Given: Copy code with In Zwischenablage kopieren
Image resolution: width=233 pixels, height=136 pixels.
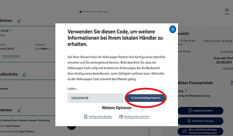Looking at the screenshot, I should 145,98.
